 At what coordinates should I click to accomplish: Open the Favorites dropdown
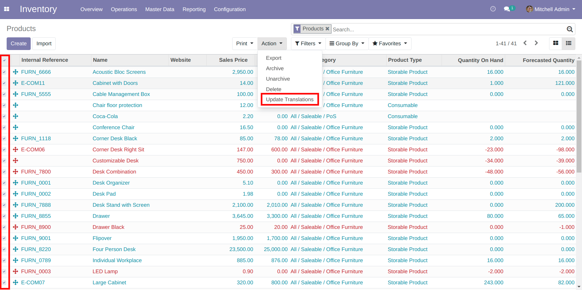[390, 43]
